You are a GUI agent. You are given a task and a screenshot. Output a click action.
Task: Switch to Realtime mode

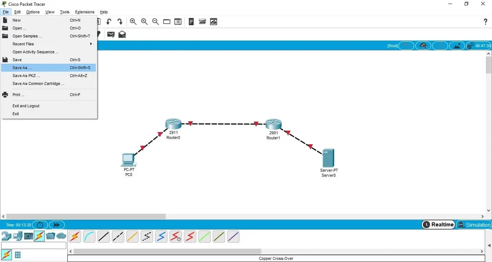(x=438, y=225)
